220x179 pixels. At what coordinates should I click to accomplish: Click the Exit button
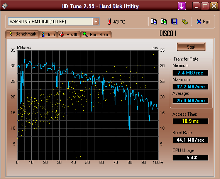point(203,22)
